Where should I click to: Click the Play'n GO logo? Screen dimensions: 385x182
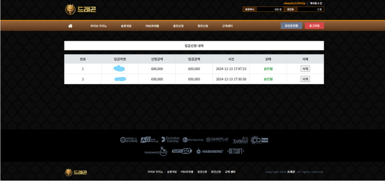pyautogui.click(x=182, y=151)
